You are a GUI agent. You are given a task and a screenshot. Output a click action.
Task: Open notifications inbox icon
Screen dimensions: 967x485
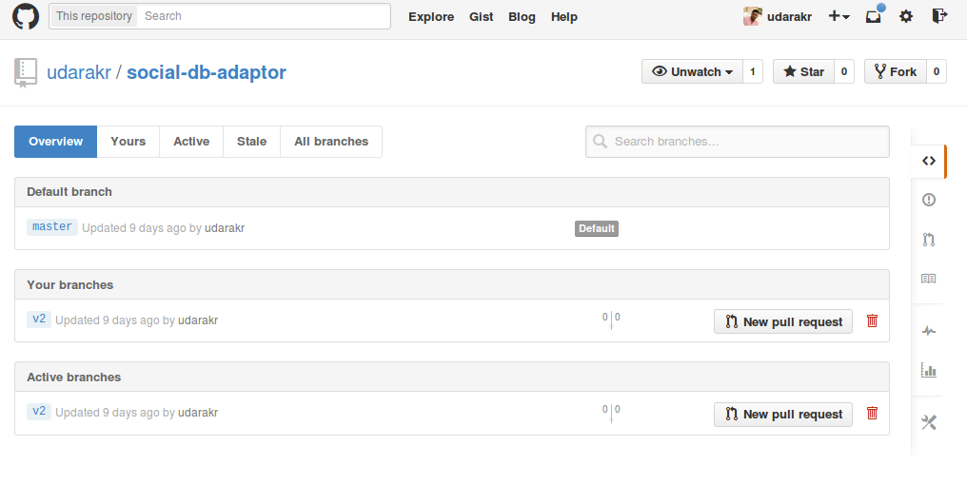pos(875,16)
